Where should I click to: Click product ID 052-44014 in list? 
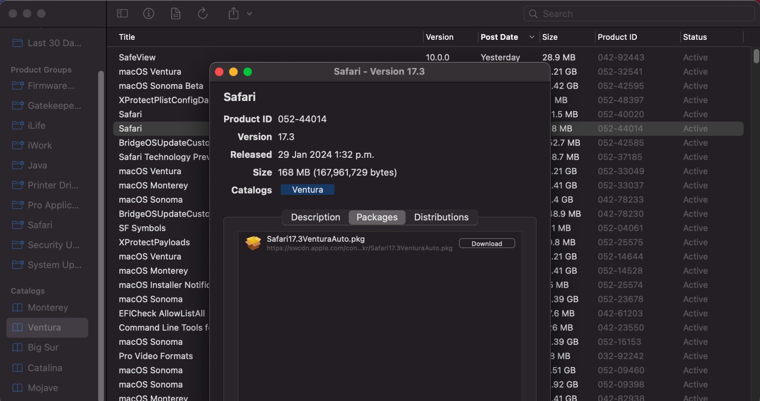coord(620,129)
